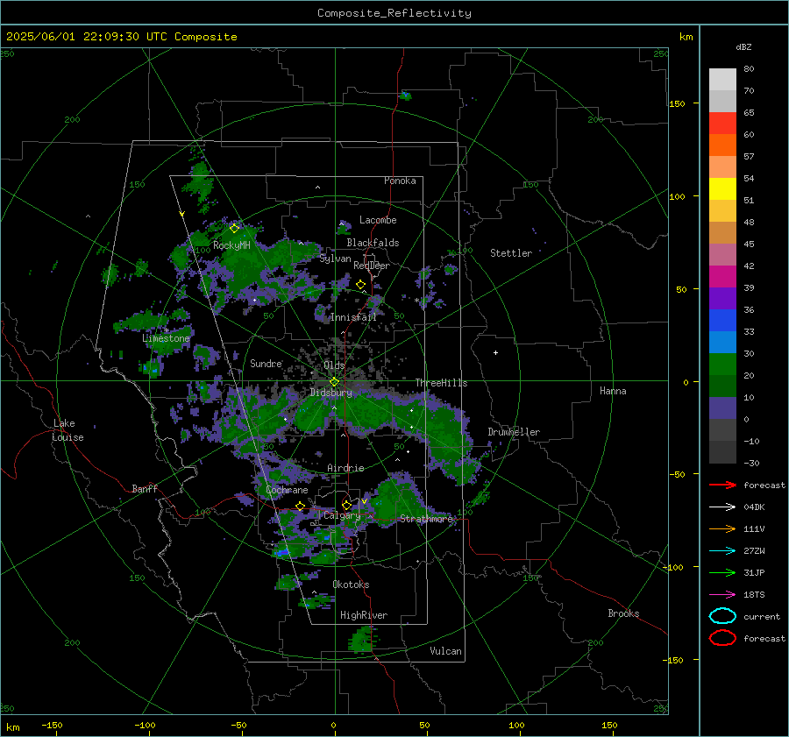Click the Limestone label
The image size is (789, 737).
(x=166, y=338)
